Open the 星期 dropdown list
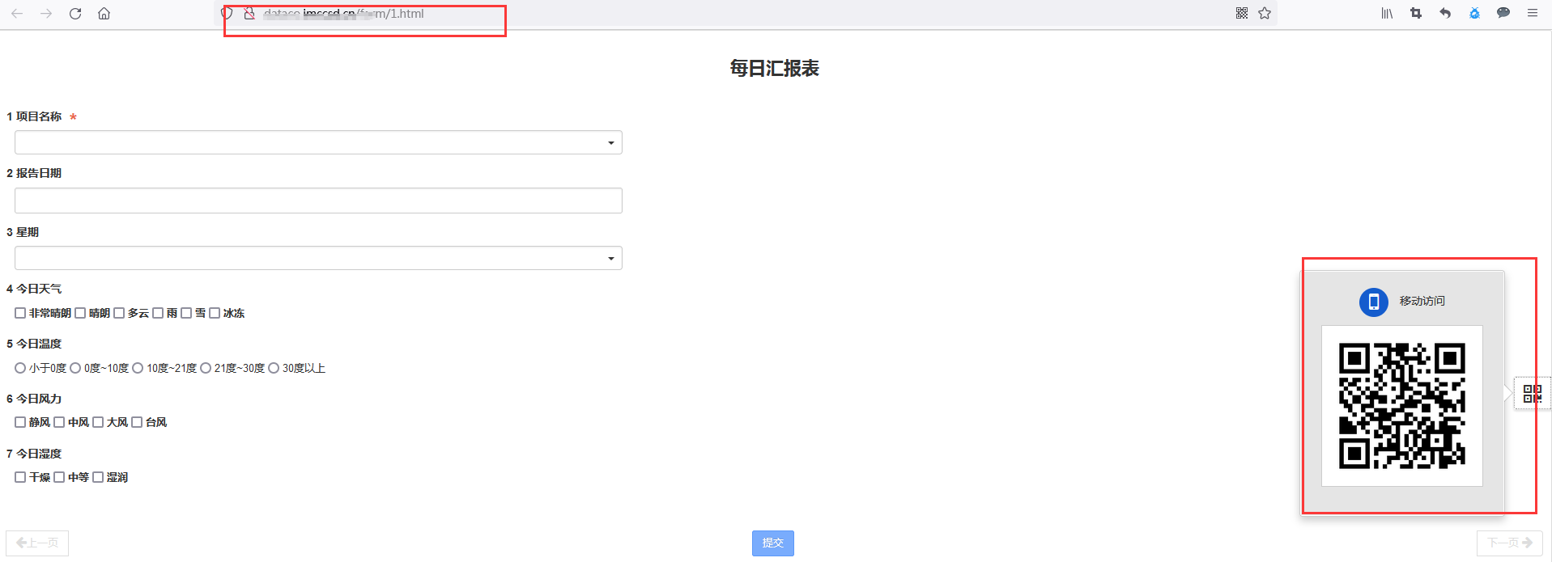1552x562 pixels. (318, 259)
